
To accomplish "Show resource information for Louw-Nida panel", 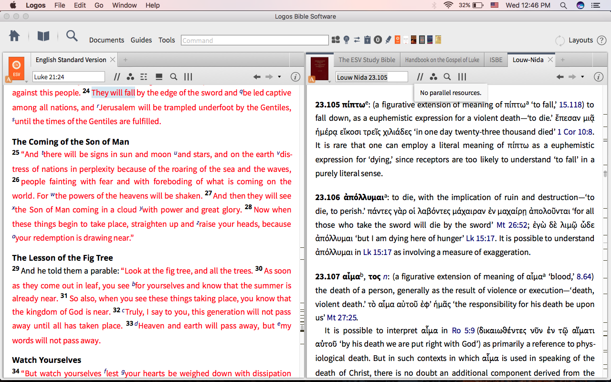I will [599, 77].
